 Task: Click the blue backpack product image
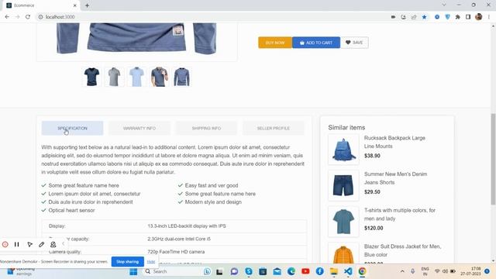(x=343, y=150)
